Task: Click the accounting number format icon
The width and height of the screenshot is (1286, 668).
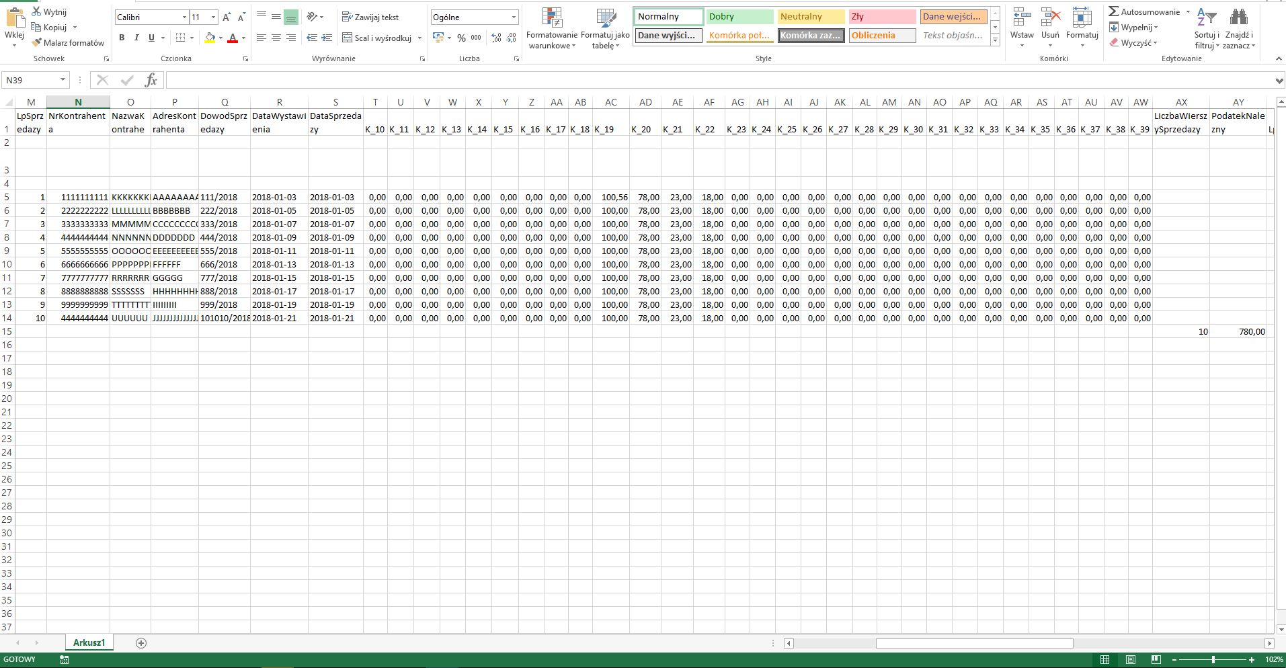Action: point(438,38)
